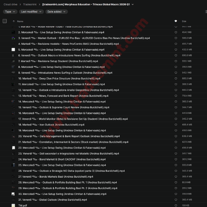The image size is (207, 207).
Task: Select '18. Martedì - Iran Outlook' file name
Action: [x=51, y=125]
